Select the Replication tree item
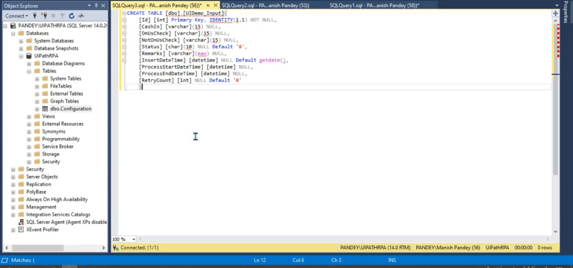Screen dimensions: 573x268 coord(39,184)
